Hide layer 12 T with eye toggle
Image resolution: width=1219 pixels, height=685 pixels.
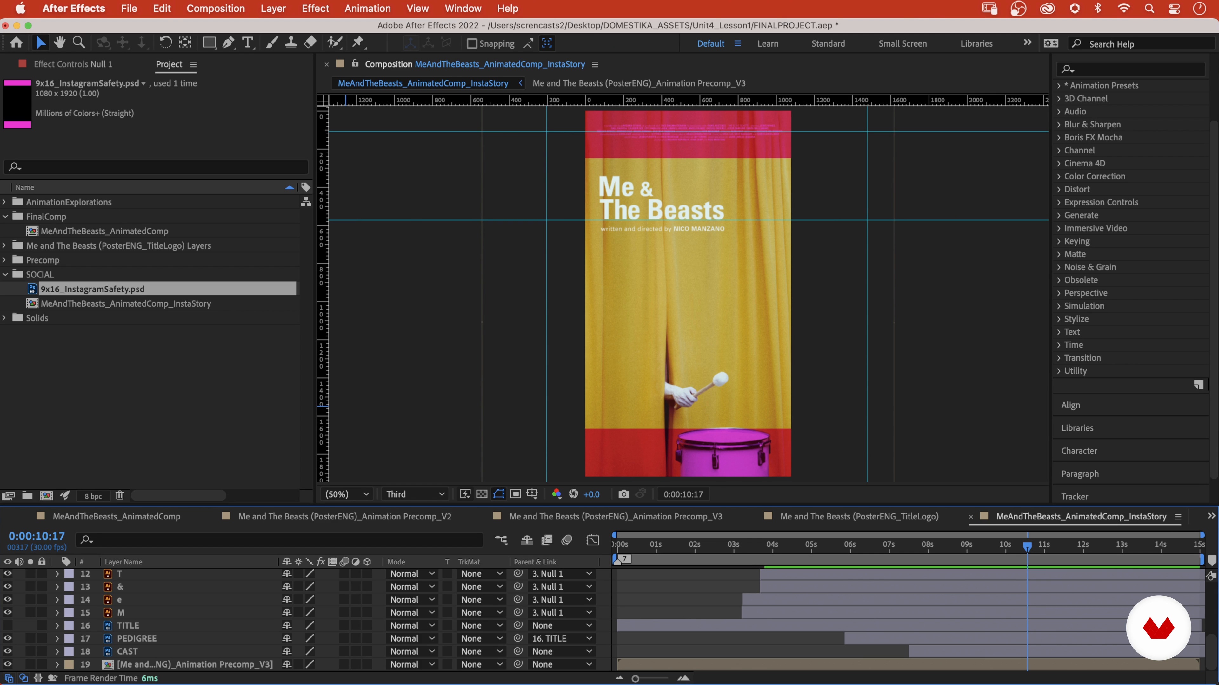pos(8,573)
